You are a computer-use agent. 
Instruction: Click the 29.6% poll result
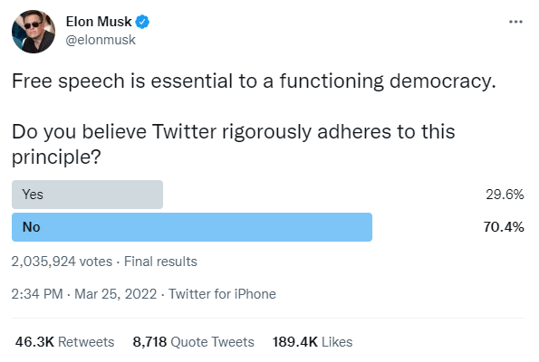pyautogui.click(x=505, y=195)
